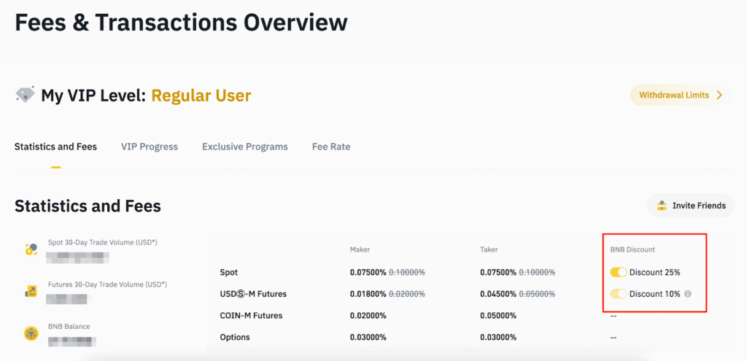The height and width of the screenshot is (361, 747).
Task: Toggle the USDⓈ-M Futures Discount 10% switch
Action: 619,294
